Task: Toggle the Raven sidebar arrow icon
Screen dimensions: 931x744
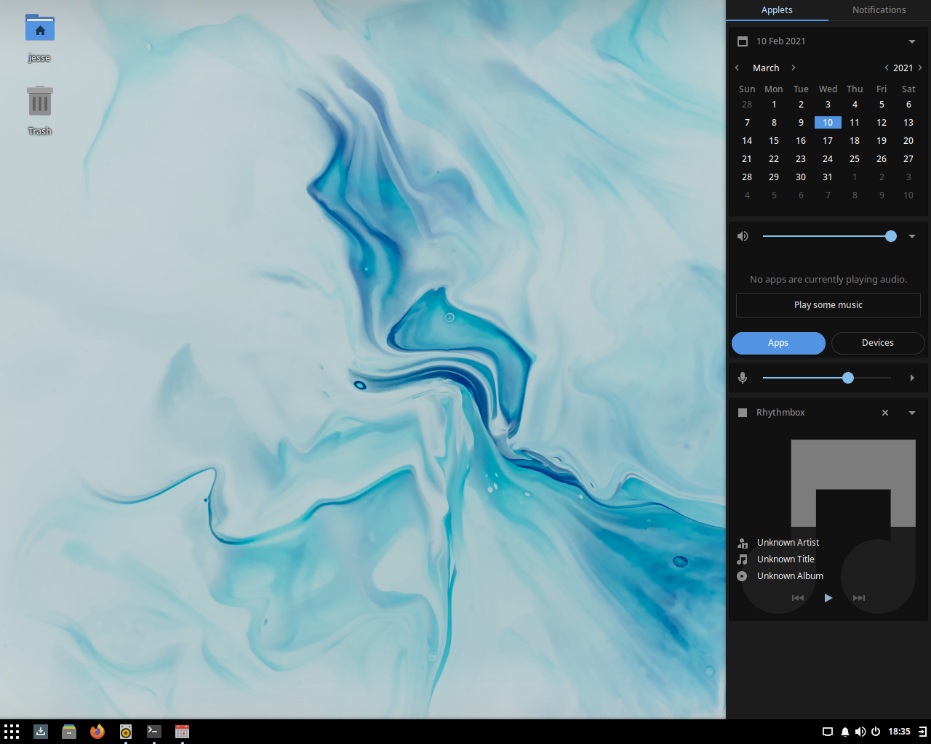Action: pos(922,732)
